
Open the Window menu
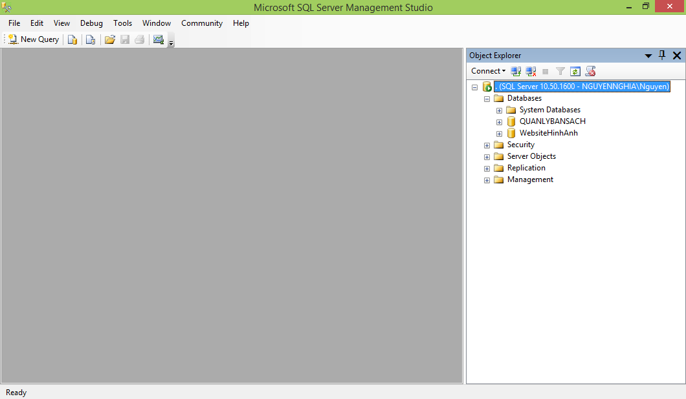coord(157,23)
